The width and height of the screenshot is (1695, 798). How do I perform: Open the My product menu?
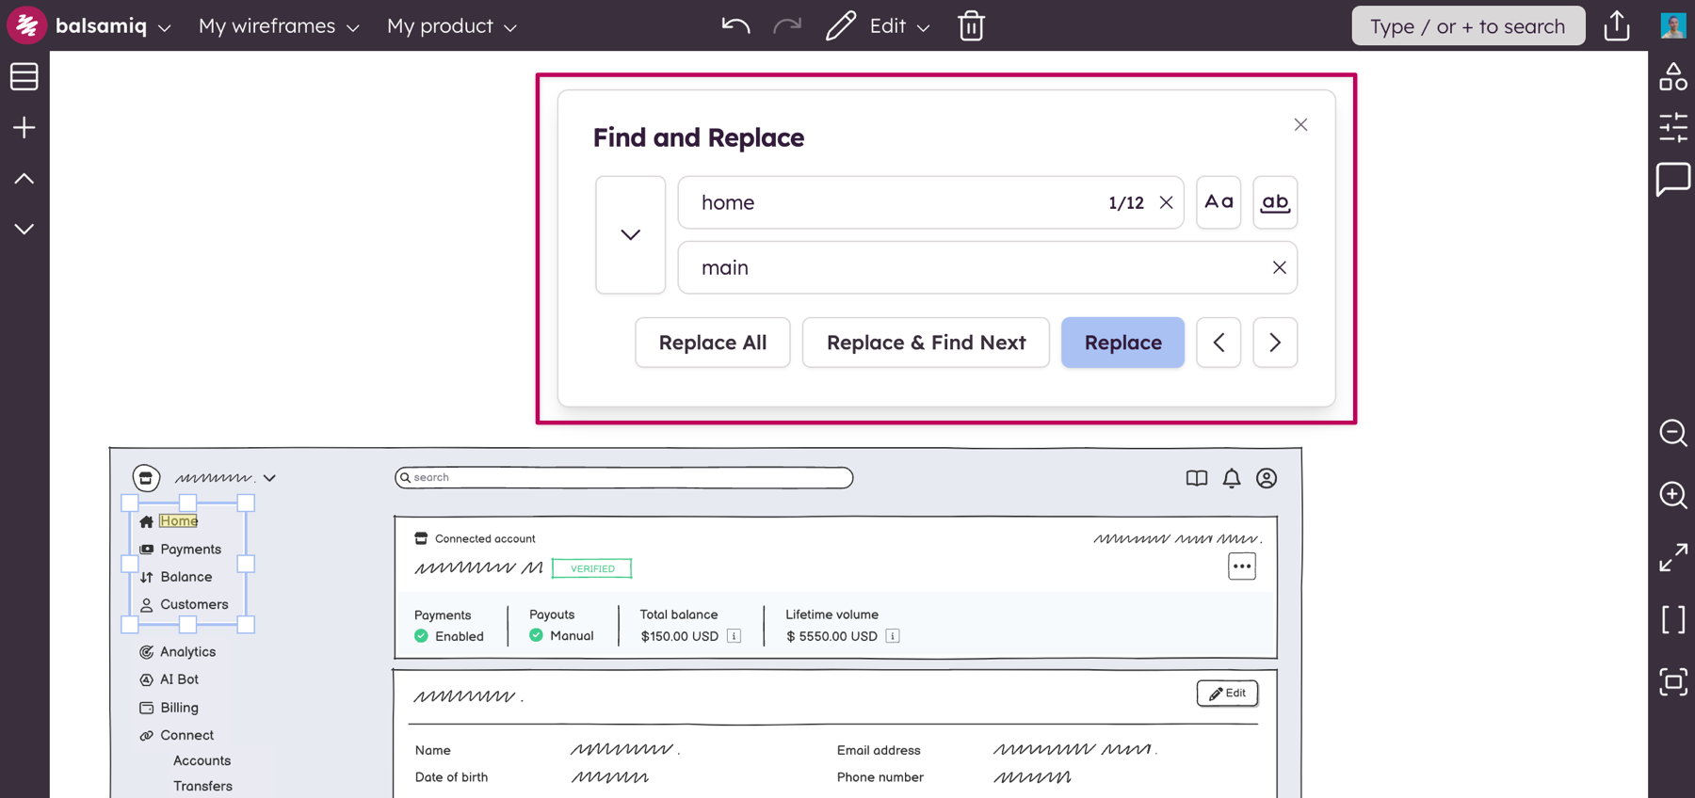pos(452,26)
